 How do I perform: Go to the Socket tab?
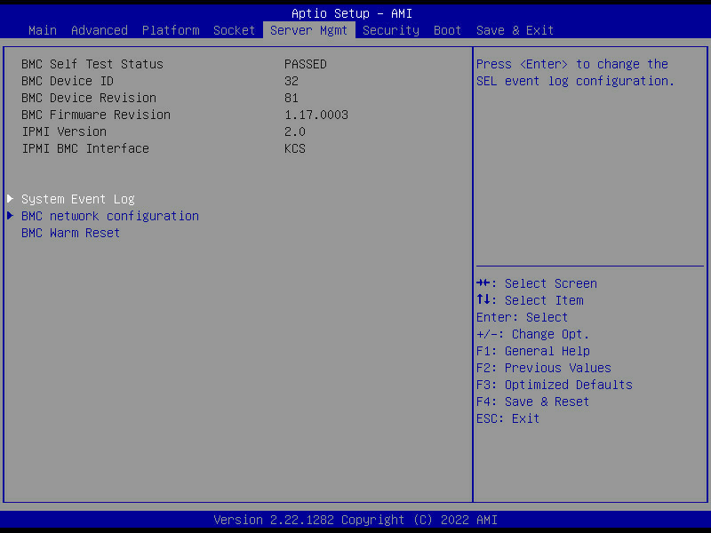click(234, 30)
